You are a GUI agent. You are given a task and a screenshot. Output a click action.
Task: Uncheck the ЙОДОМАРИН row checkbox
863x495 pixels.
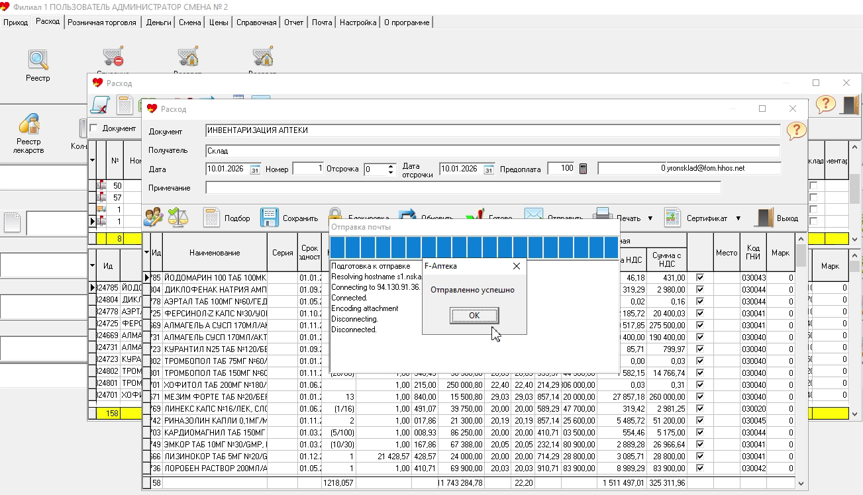point(699,278)
